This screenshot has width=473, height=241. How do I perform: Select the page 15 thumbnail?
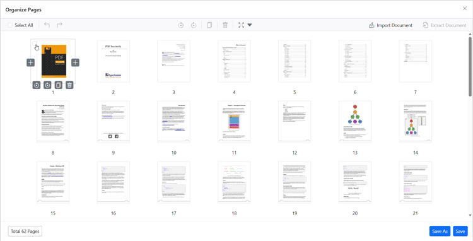53,182
